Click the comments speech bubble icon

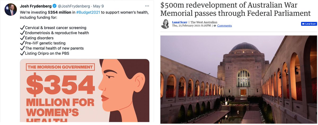215,26
